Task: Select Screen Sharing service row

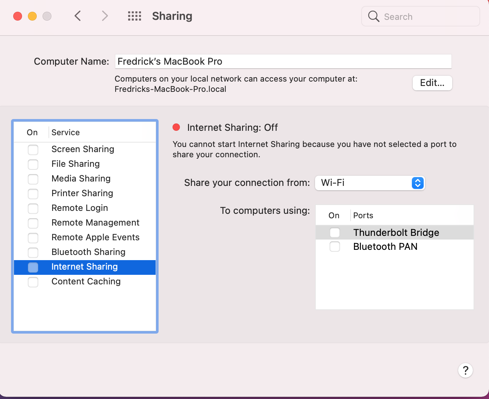Action: tap(85, 149)
